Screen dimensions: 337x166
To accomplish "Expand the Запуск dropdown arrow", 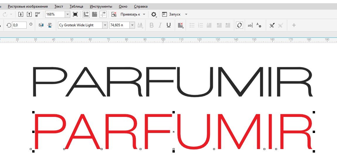I will click(x=186, y=14).
